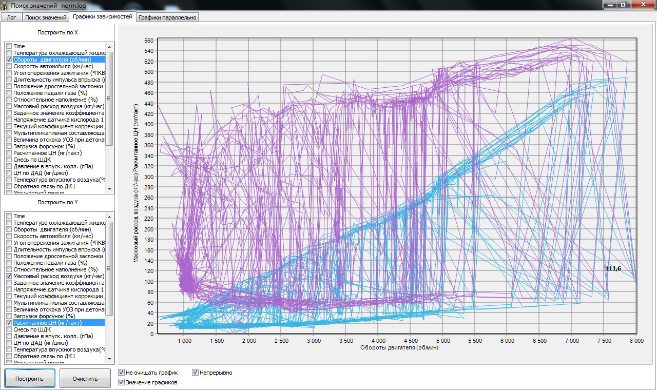Uncheck Обороты двигателя in the X list
This screenshot has width=657, height=390.
9,60
